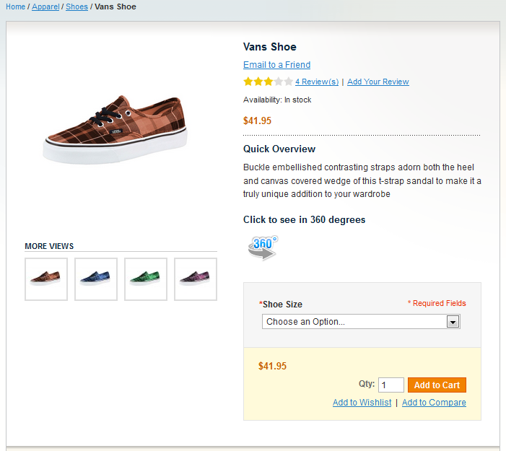Select the brown shoe thumbnail
Screen dimensions: 506x451
[46, 279]
